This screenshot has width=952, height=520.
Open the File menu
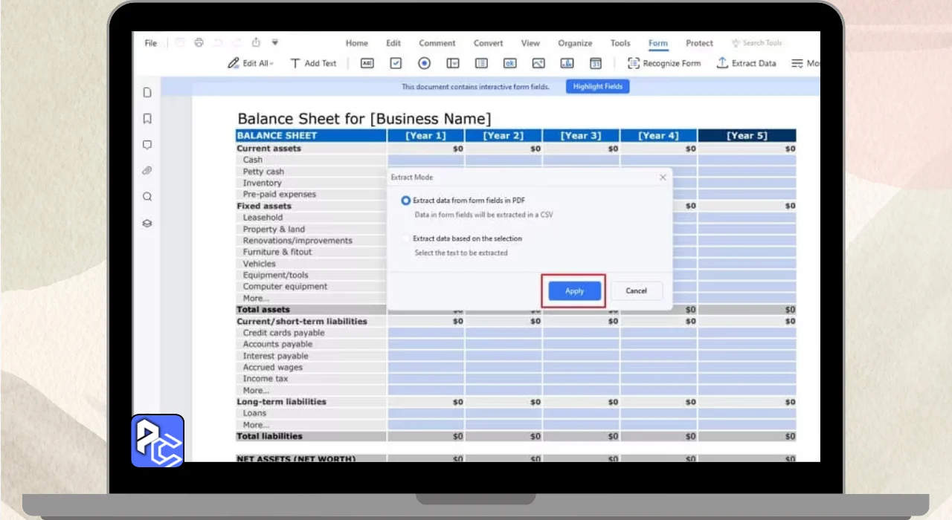click(x=151, y=43)
